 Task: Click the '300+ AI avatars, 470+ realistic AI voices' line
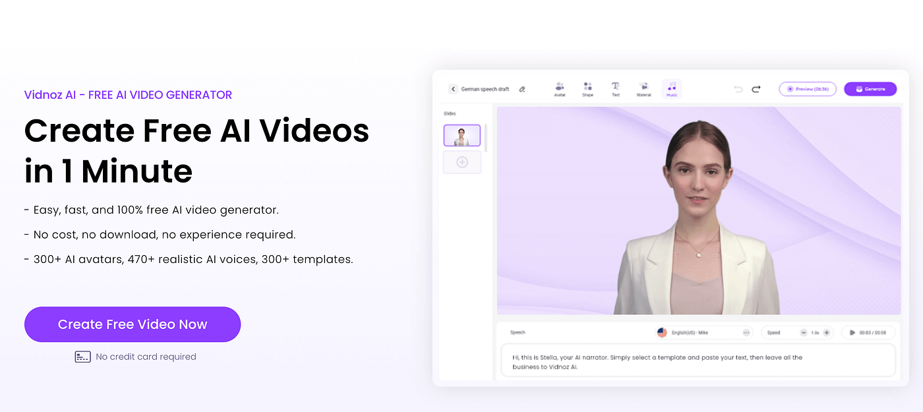[189, 259]
